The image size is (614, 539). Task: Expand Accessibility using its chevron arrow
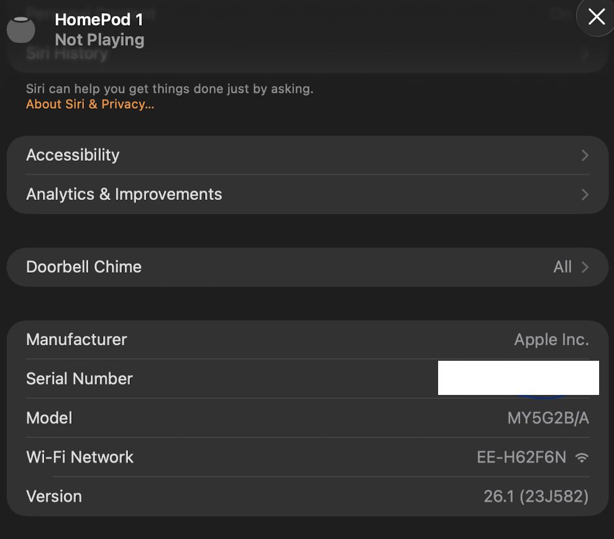(584, 155)
